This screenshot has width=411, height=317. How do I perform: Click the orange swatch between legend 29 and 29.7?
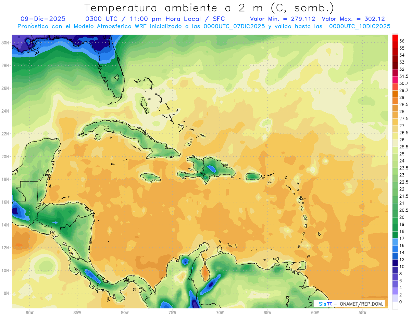395,94
